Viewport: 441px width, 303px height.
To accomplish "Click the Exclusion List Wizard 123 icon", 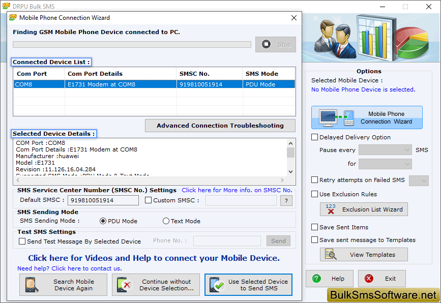I will [331, 209].
